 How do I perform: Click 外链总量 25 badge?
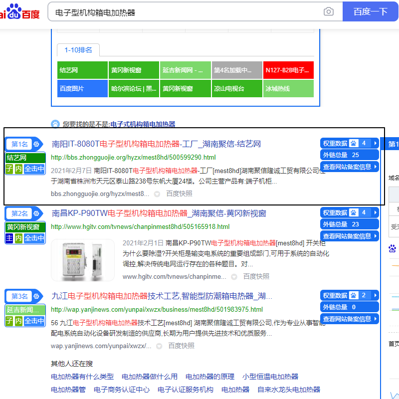[x=350, y=155]
